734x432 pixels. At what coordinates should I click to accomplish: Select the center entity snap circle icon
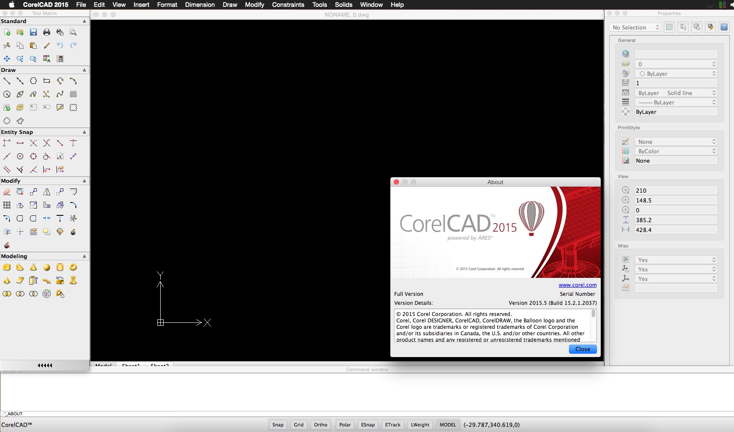(x=20, y=156)
